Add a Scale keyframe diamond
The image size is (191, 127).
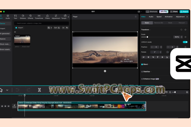point(185,37)
